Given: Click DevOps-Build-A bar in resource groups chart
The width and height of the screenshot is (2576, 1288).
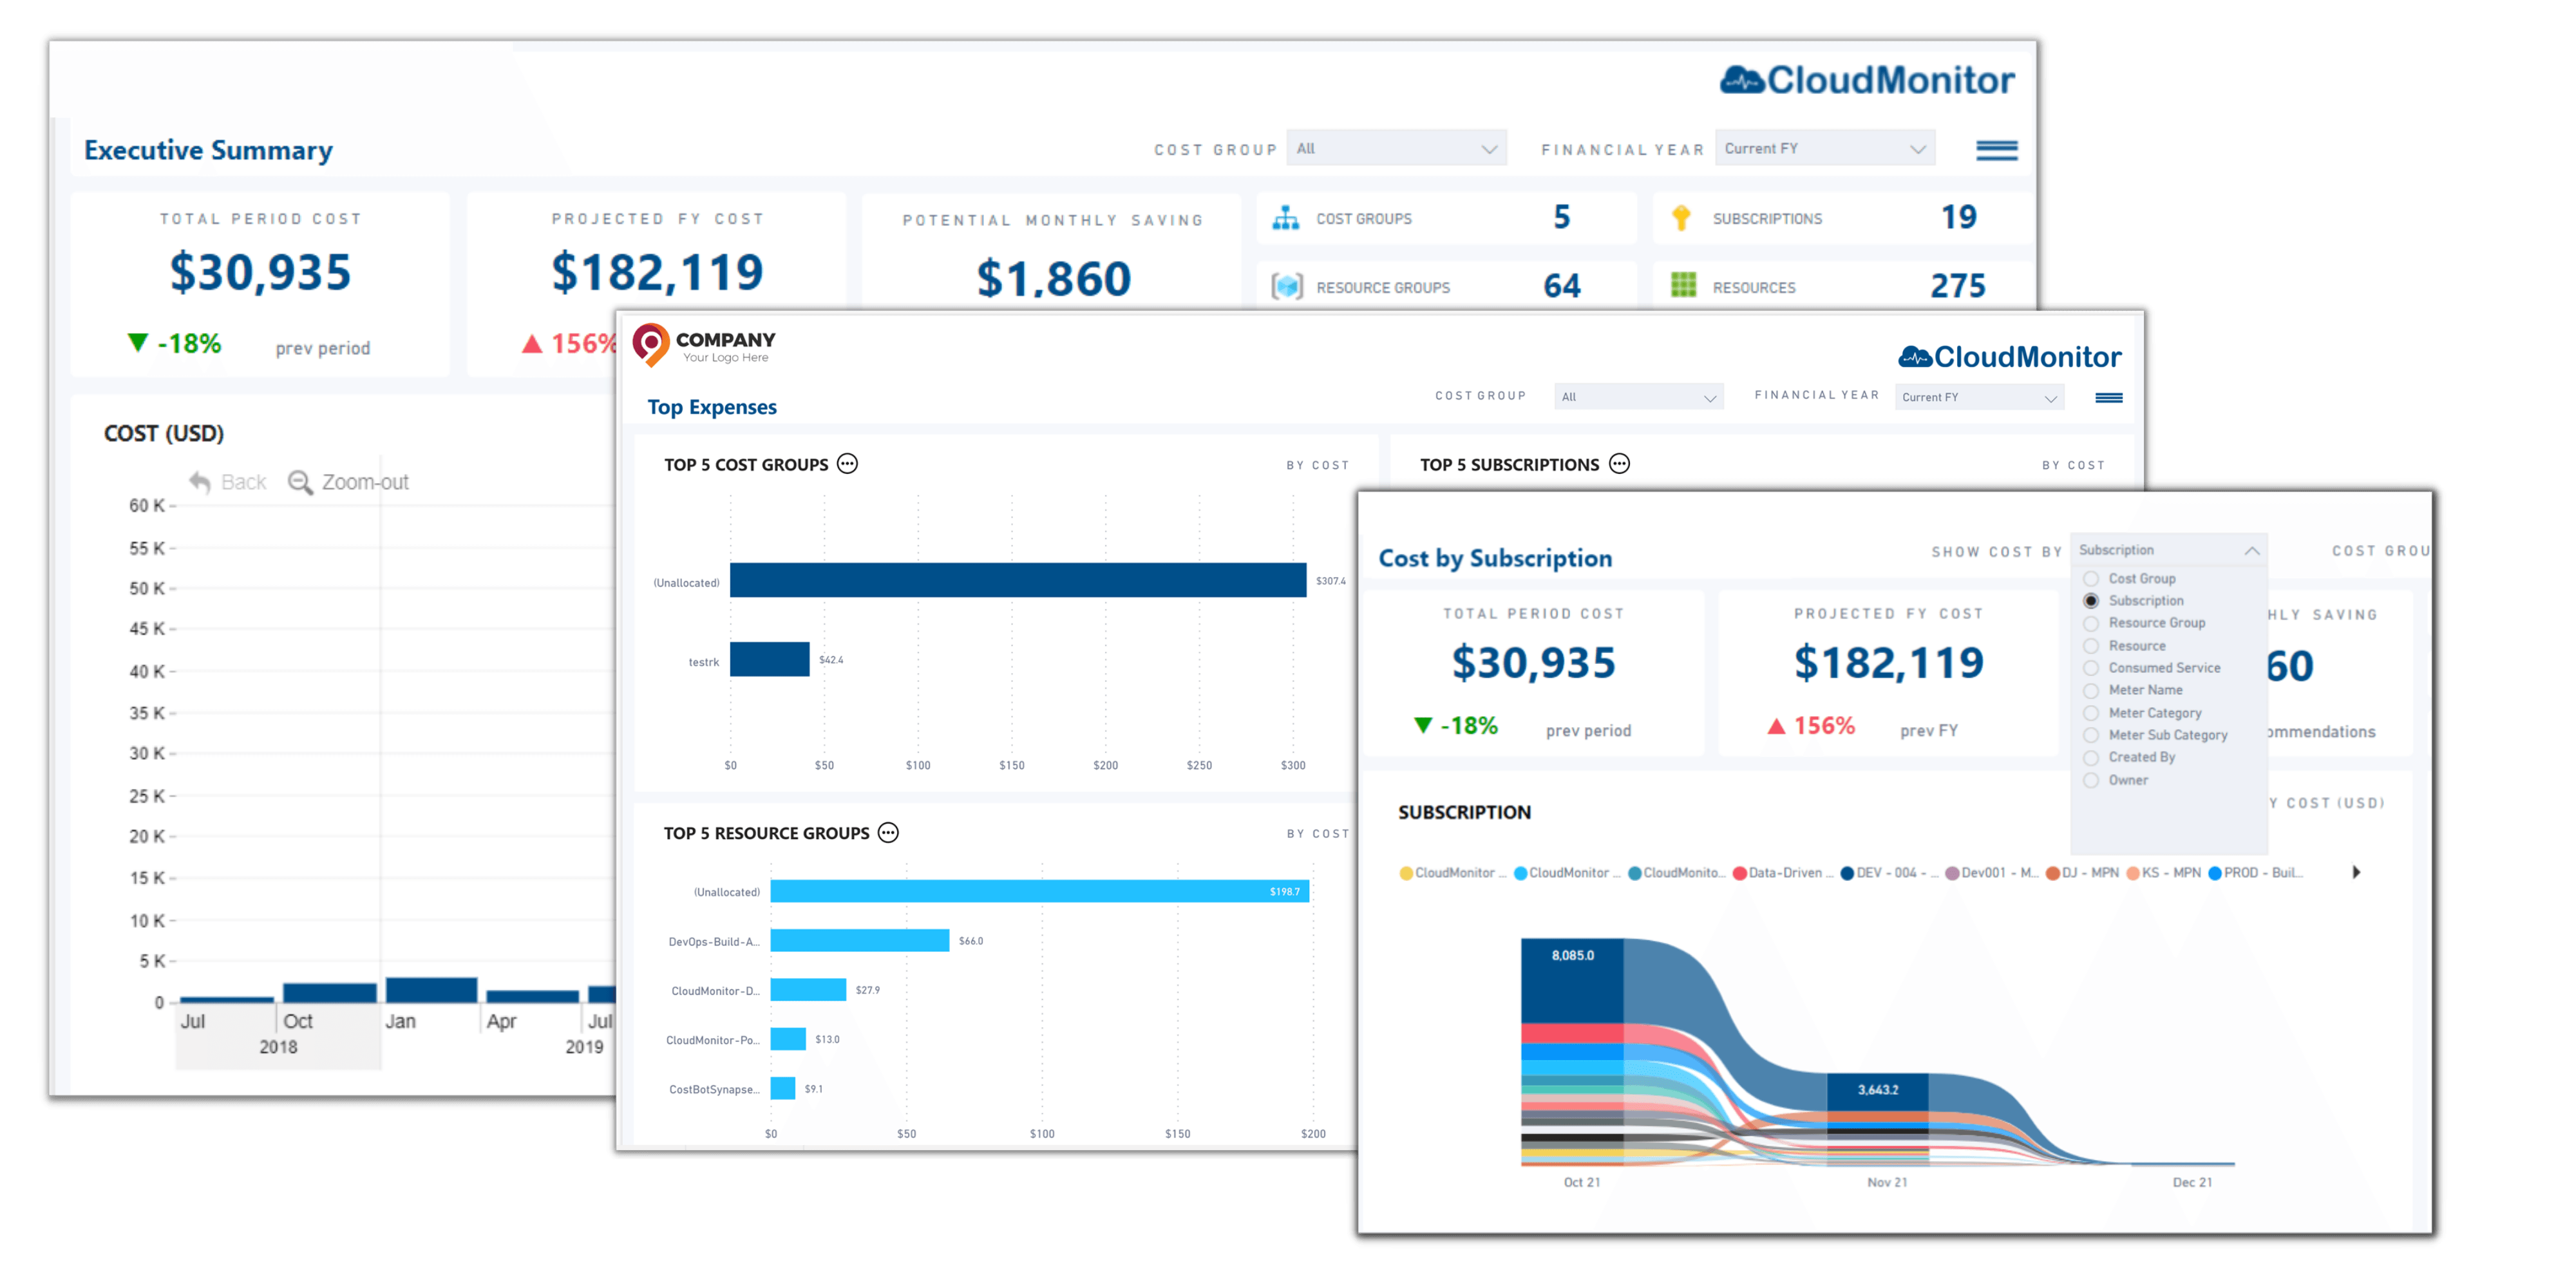Looking at the screenshot, I should (859, 940).
